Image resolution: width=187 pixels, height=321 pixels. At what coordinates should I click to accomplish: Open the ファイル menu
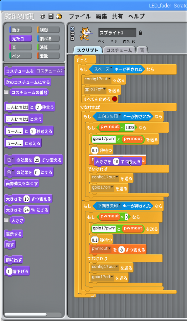point(80,16)
